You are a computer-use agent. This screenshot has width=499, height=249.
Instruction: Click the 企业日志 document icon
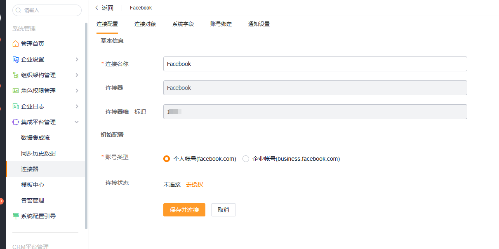(16, 106)
